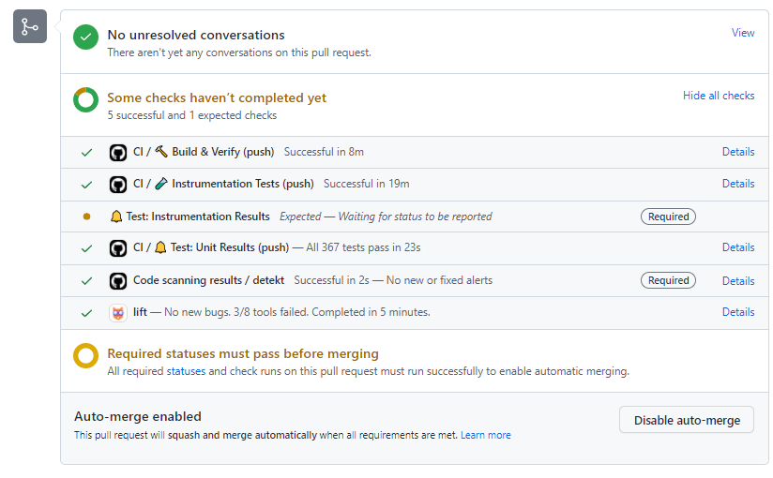Click the GitHub avatar on Test: Unit Results row
The height and width of the screenshot is (478, 773).
point(118,247)
